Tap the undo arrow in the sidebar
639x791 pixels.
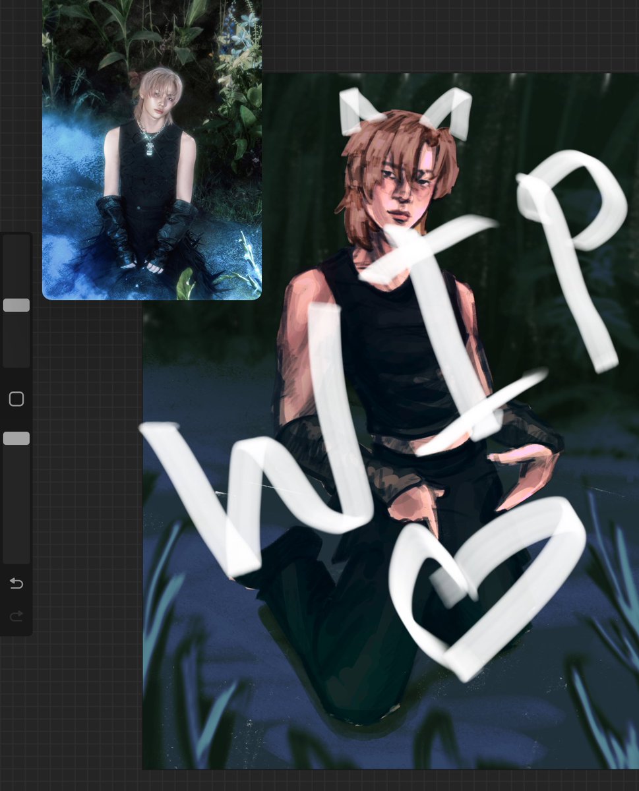point(16,583)
